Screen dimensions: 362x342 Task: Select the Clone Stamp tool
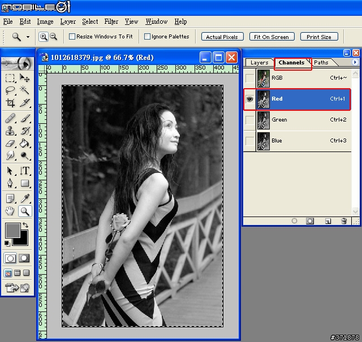pyautogui.click(x=10, y=131)
